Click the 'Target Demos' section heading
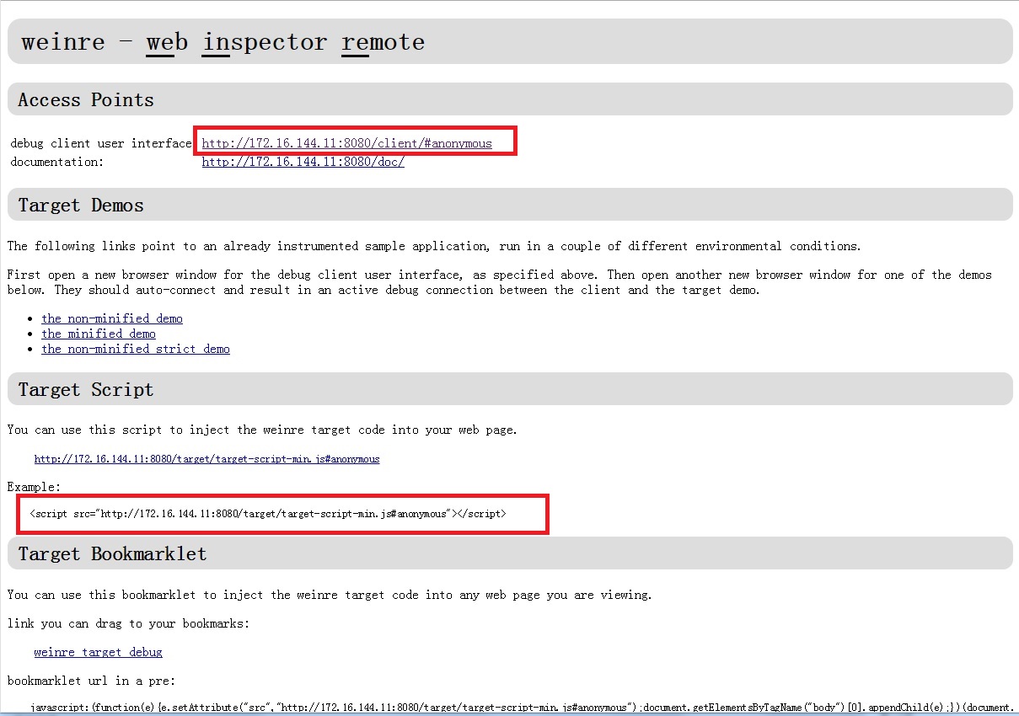Screen dimensions: 1019x716 tap(81, 205)
